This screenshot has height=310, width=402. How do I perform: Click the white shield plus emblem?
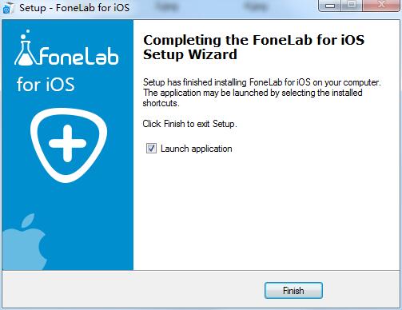[69, 145]
